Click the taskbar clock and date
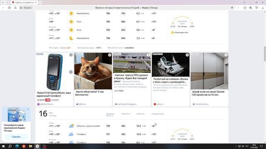The height and width of the screenshot is (149, 266). coord(254,146)
